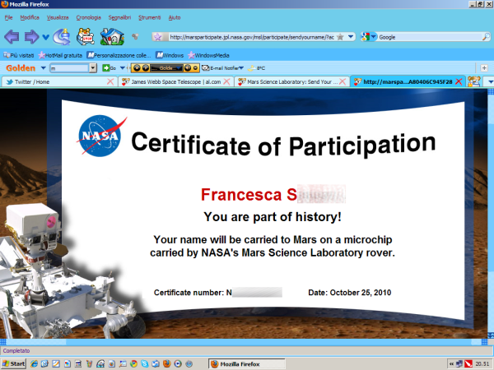This screenshot has height=370, width=494.
Task: Click the second round radio player button
Action: coord(146,68)
